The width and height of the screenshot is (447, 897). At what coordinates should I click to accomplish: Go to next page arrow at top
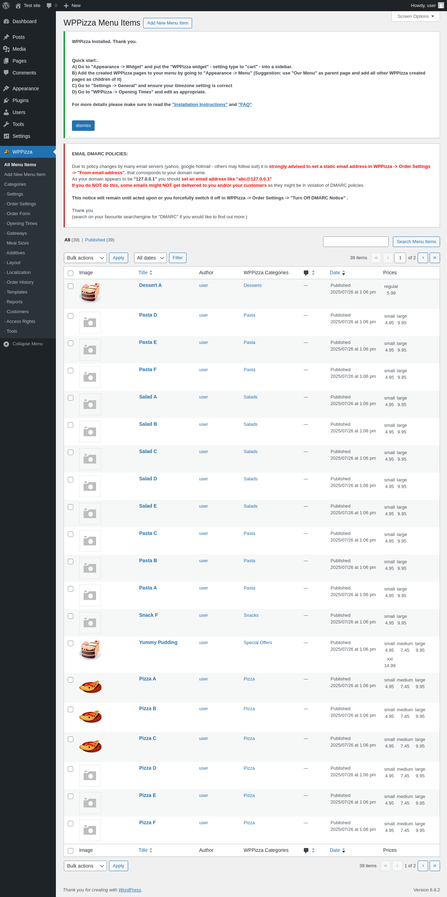(423, 258)
